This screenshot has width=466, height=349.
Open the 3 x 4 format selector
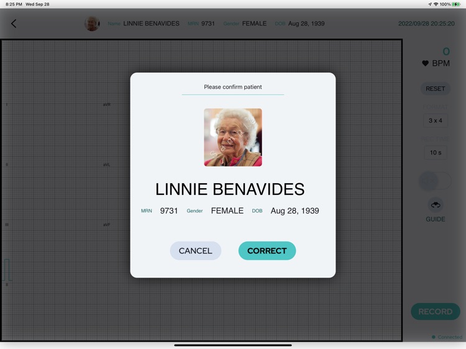(435, 120)
